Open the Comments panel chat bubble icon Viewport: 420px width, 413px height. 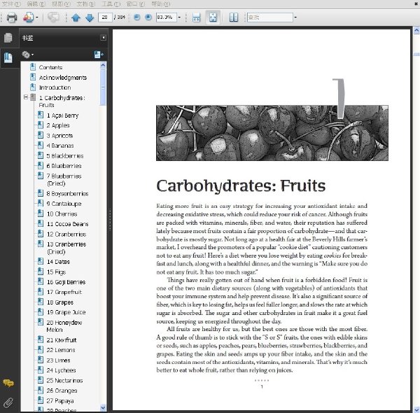[x=8, y=383]
